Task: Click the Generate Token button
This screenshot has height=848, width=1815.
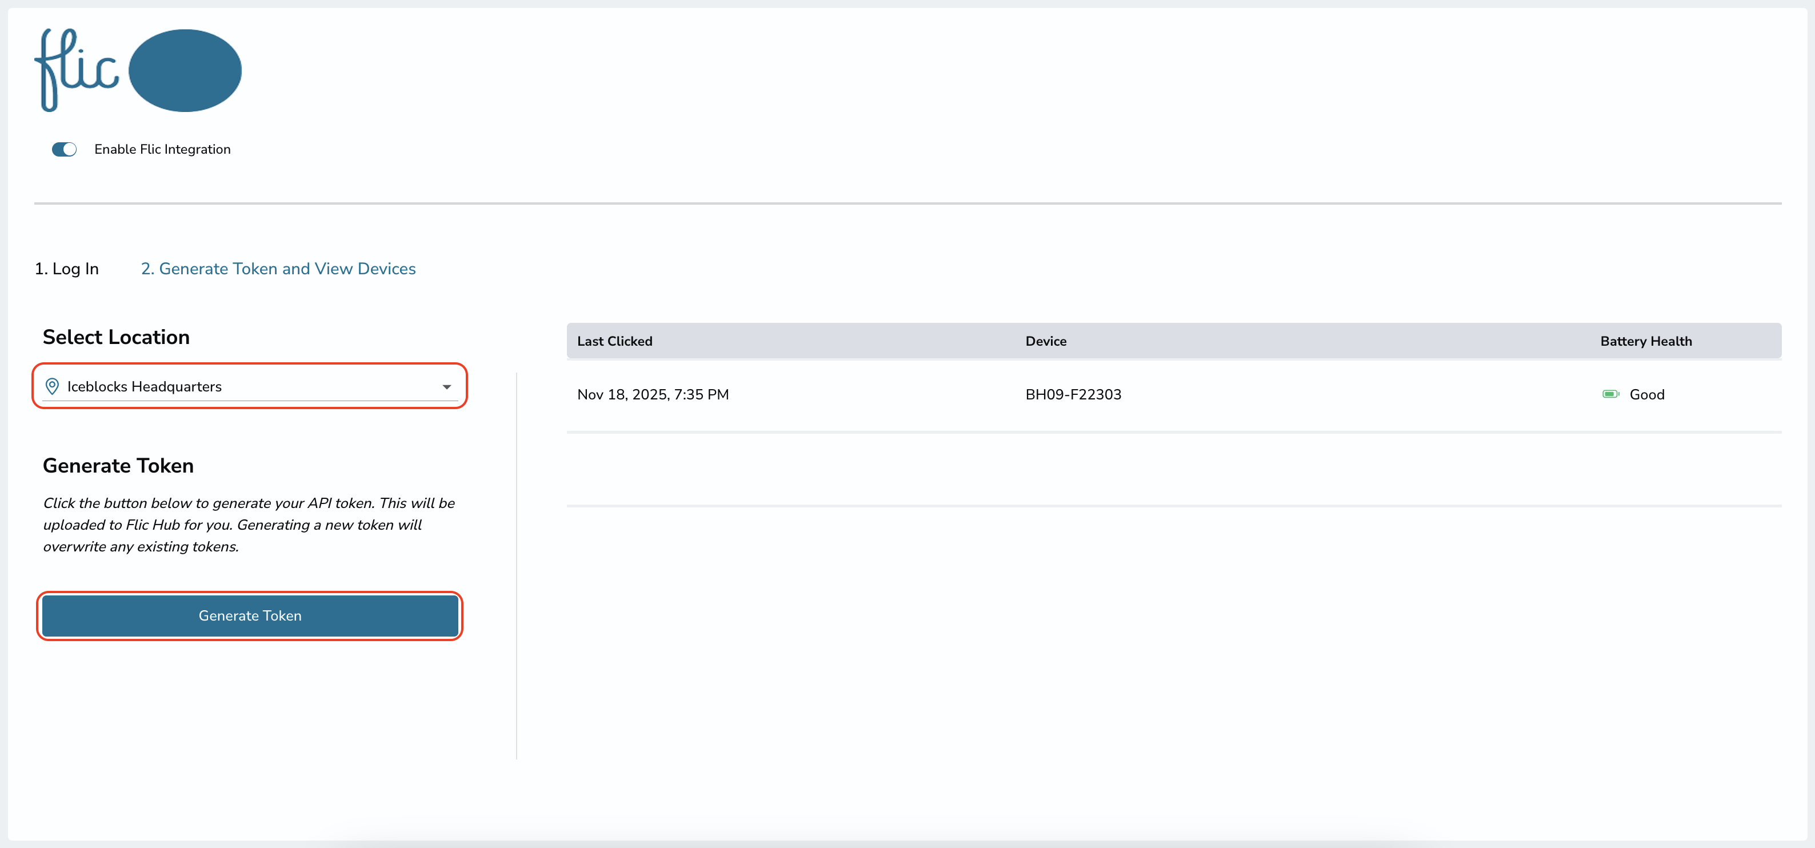Action: (250, 615)
